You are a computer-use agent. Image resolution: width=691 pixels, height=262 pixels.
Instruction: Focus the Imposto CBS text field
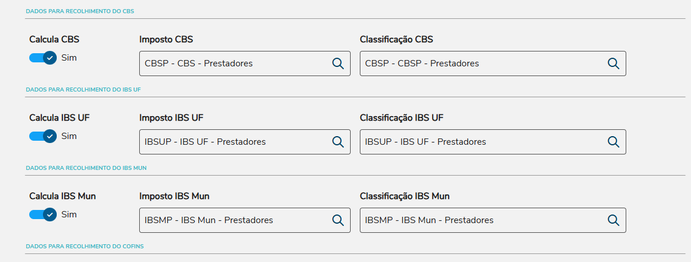[232, 63]
